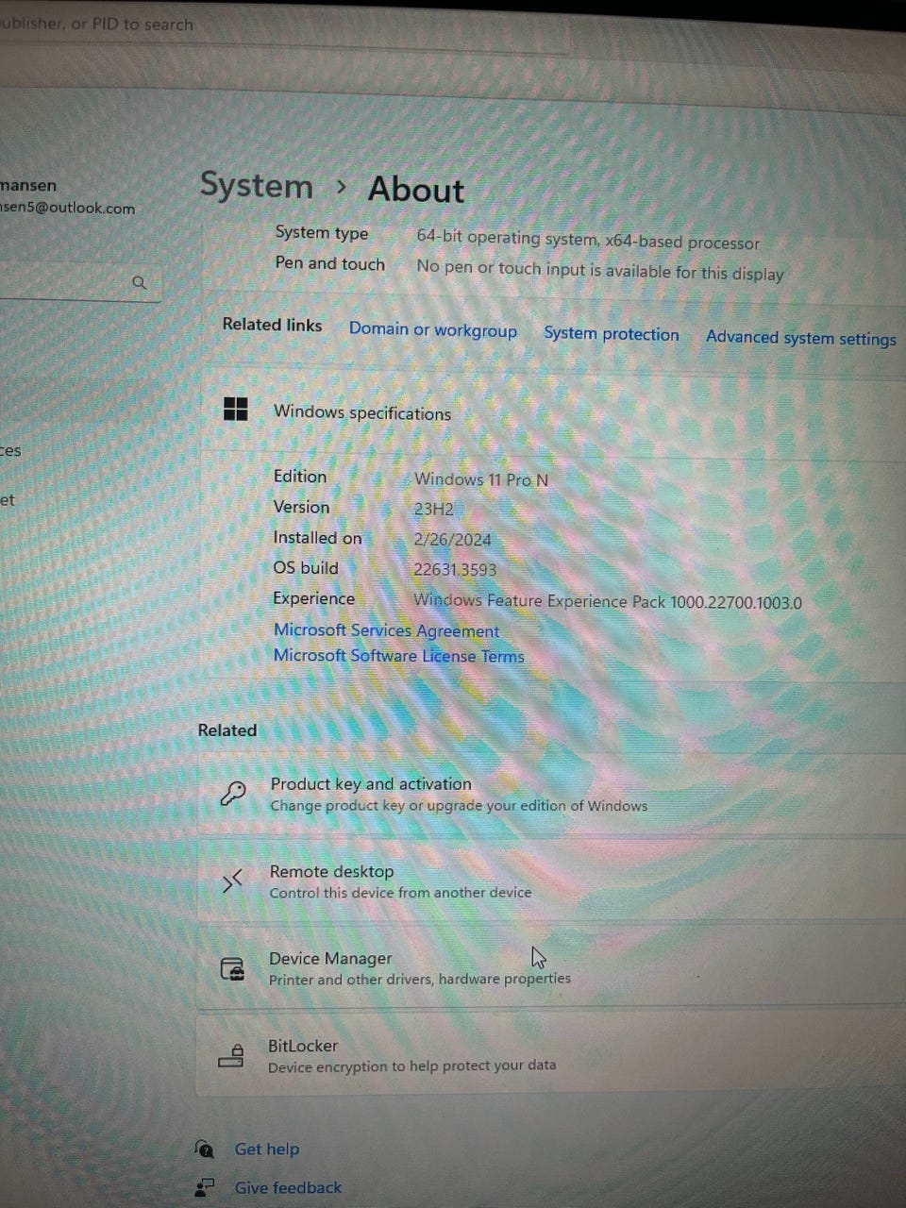
Task: Select the outlook.com account email in sidebar
Action: coord(67,208)
